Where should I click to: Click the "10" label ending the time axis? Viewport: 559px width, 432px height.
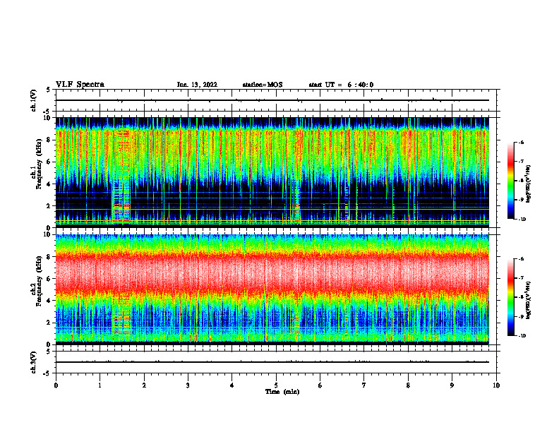click(496, 385)
